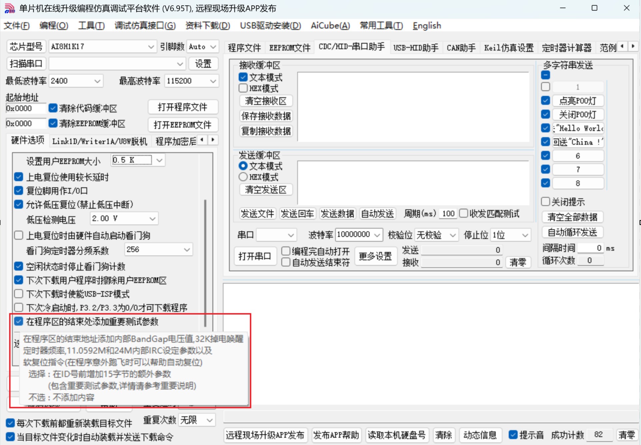Click the code start address 0x0000 field

coord(25,109)
